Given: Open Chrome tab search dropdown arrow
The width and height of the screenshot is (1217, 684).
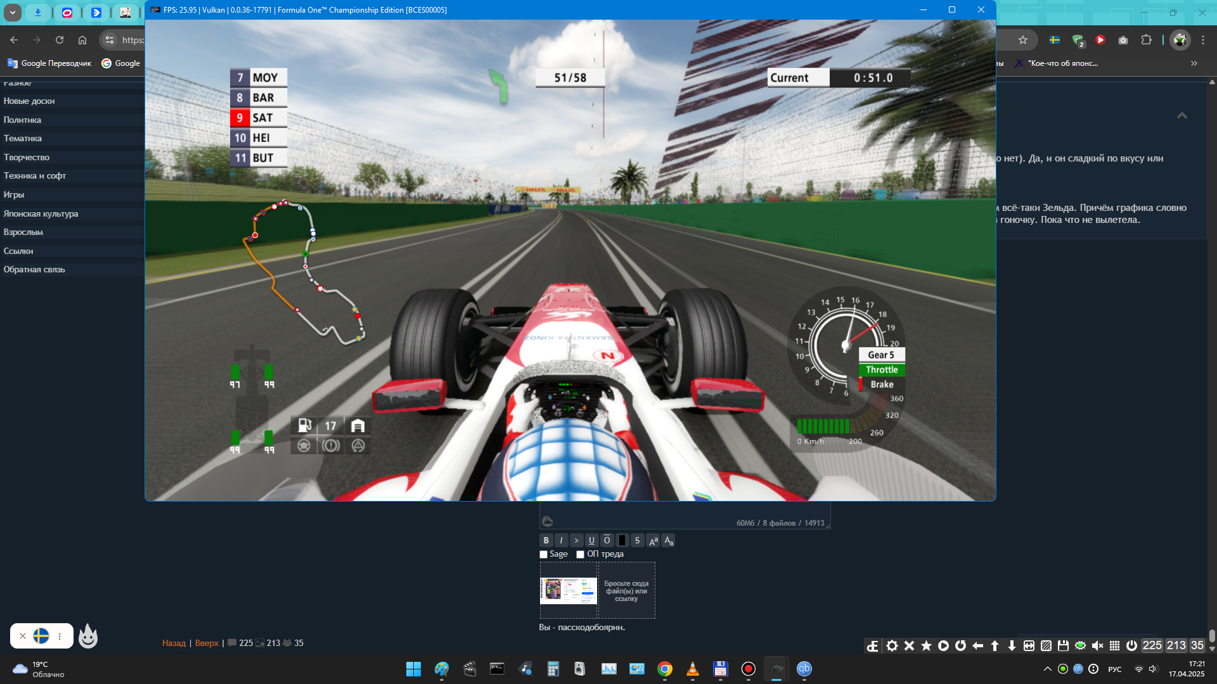Looking at the screenshot, I should click(x=13, y=12).
